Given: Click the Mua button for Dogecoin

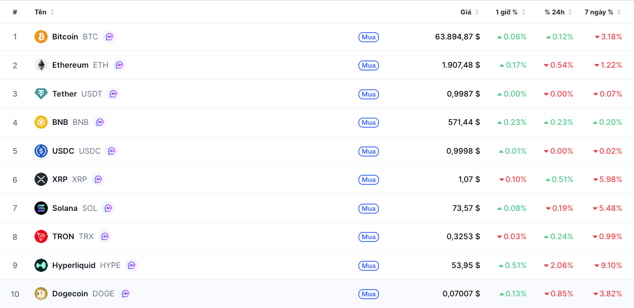Looking at the screenshot, I should [368, 294].
